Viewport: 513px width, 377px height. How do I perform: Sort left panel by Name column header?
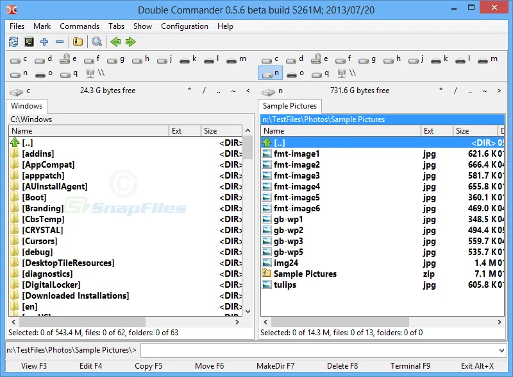coord(88,130)
